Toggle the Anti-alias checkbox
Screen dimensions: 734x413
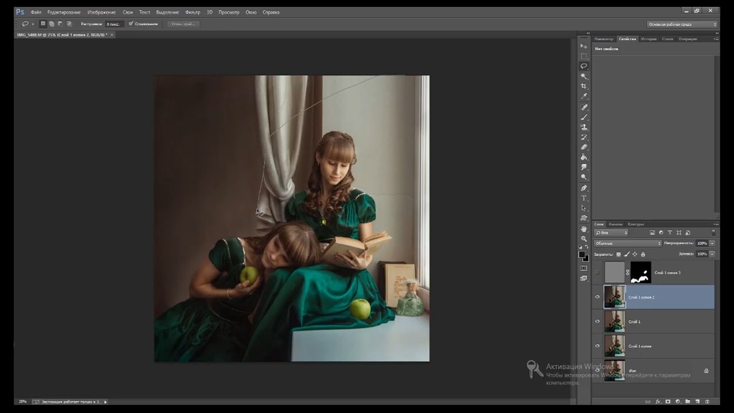click(131, 24)
